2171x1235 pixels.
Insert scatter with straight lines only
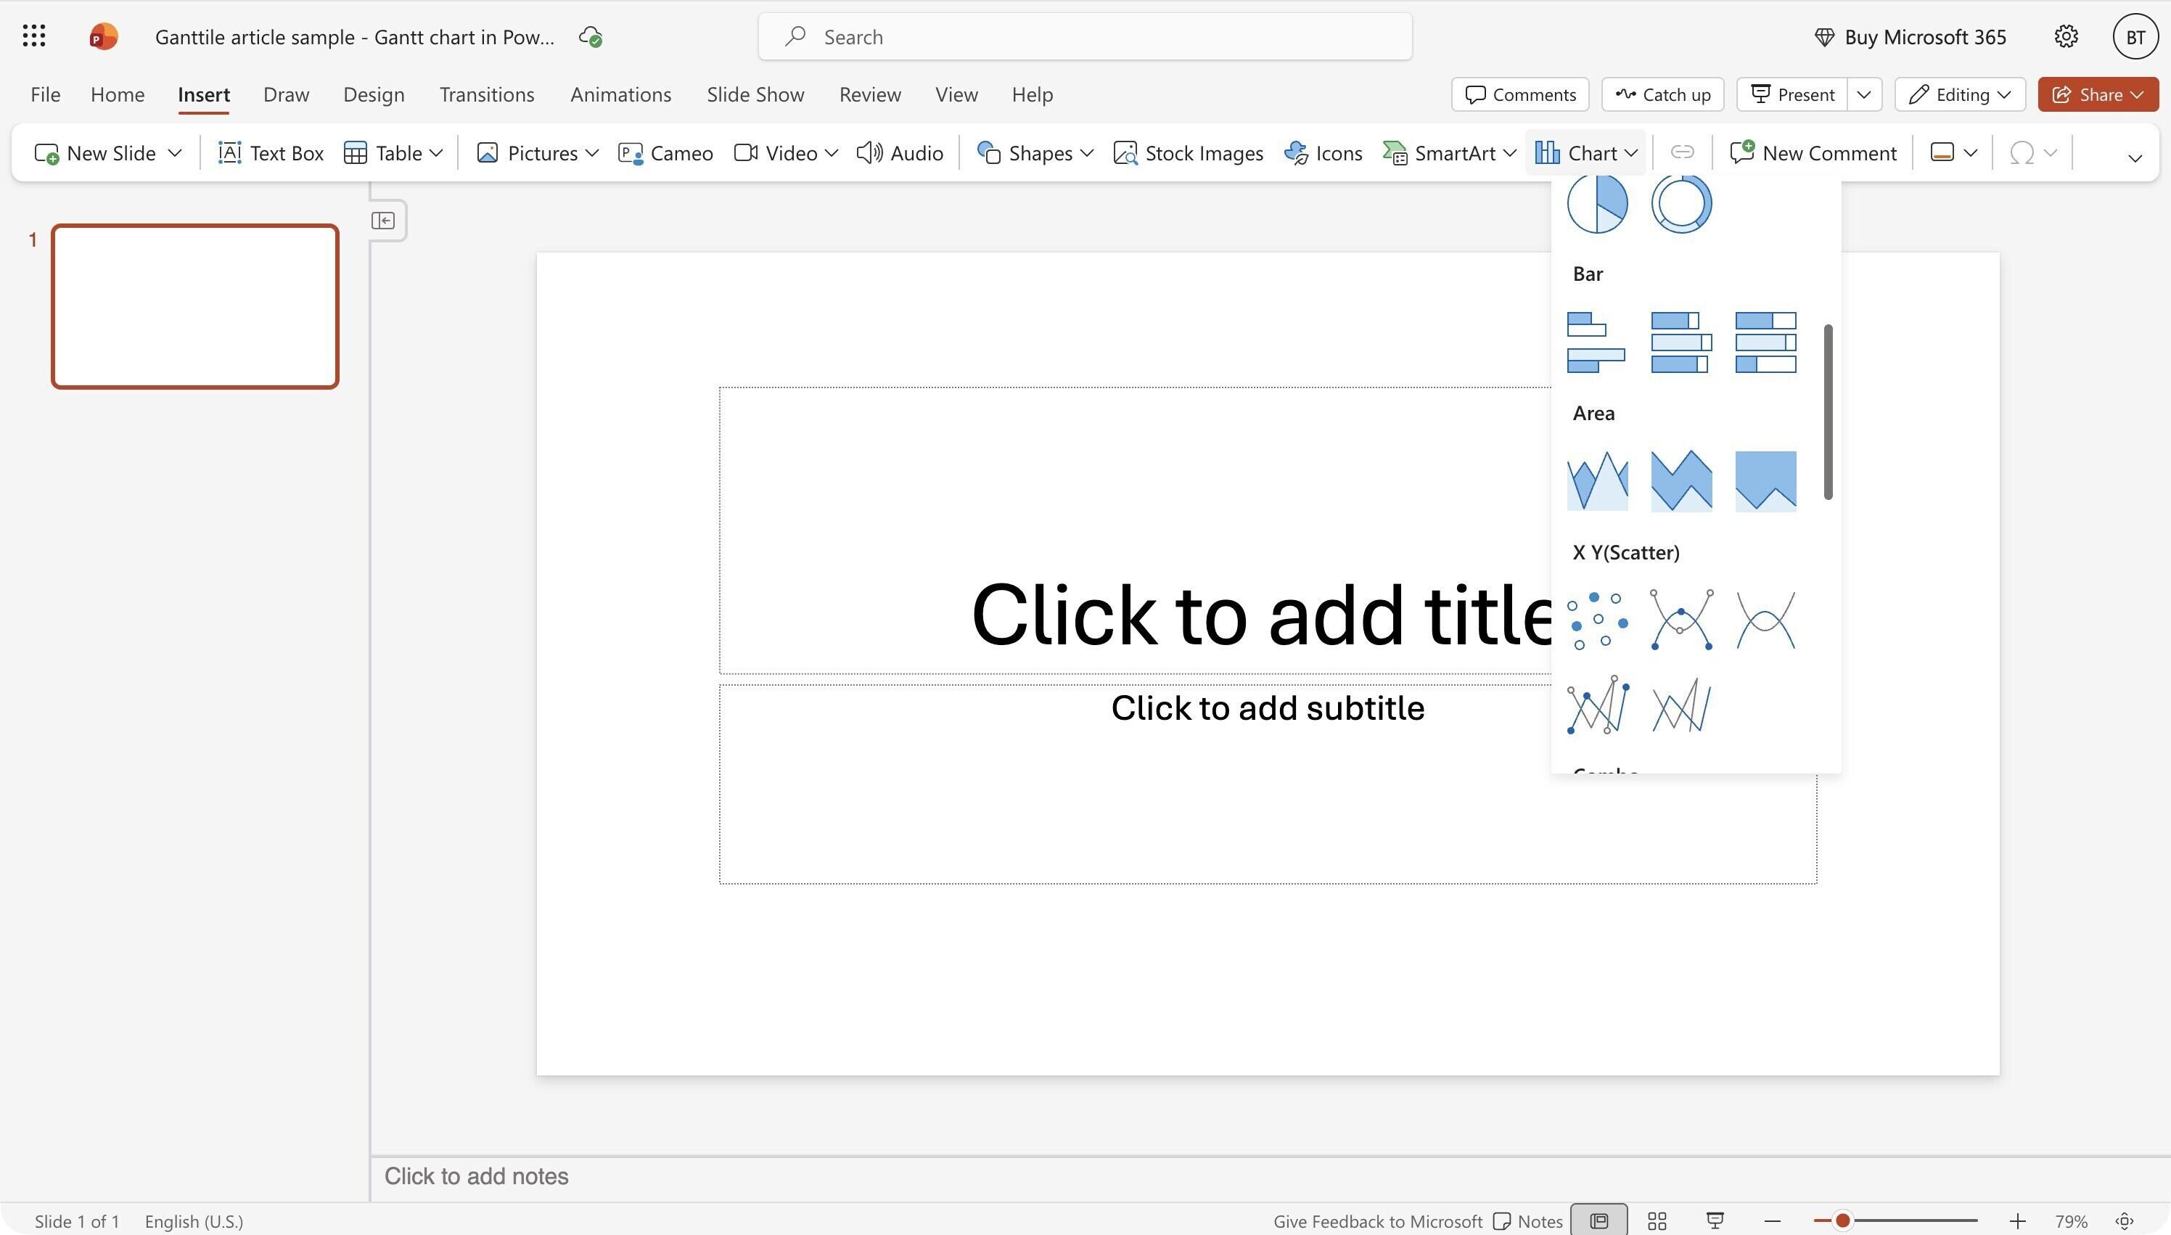pos(1680,705)
